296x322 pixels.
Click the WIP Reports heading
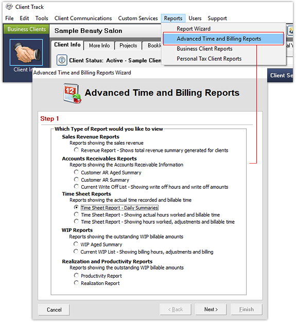point(77,230)
